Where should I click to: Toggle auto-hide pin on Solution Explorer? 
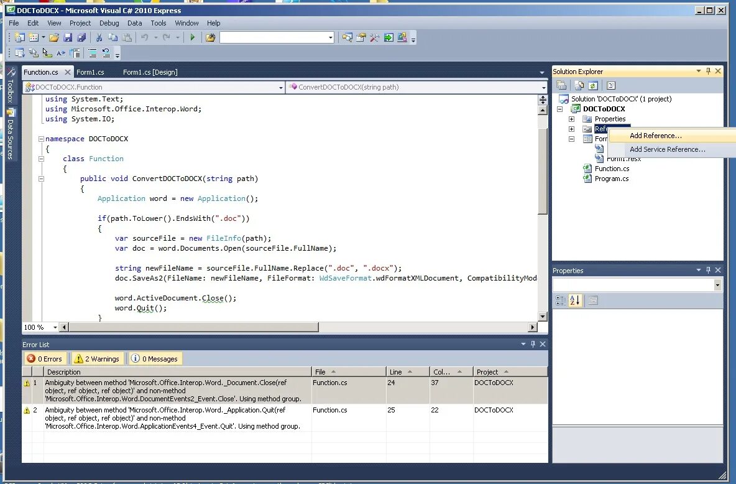coord(708,71)
